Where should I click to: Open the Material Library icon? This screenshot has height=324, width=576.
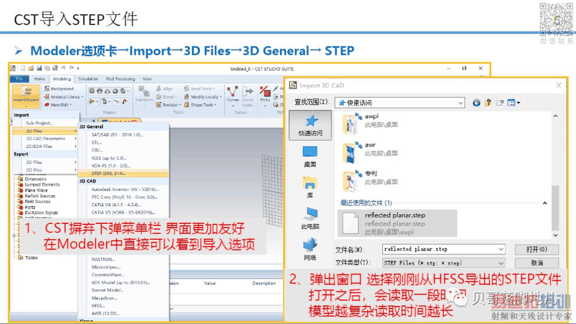tap(46, 96)
